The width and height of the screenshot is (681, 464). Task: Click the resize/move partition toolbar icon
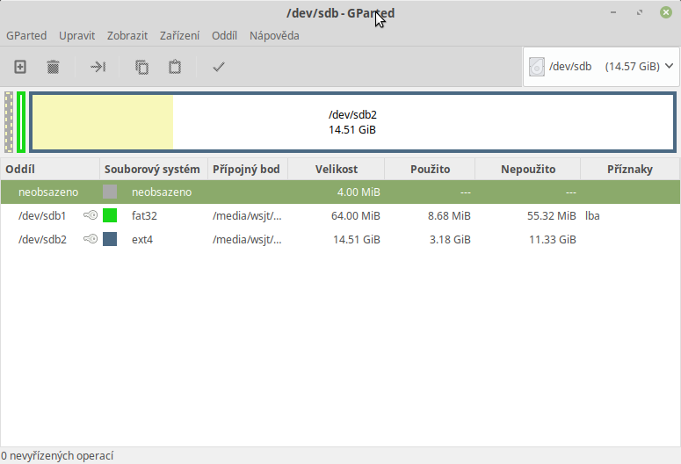[x=98, y=67]
